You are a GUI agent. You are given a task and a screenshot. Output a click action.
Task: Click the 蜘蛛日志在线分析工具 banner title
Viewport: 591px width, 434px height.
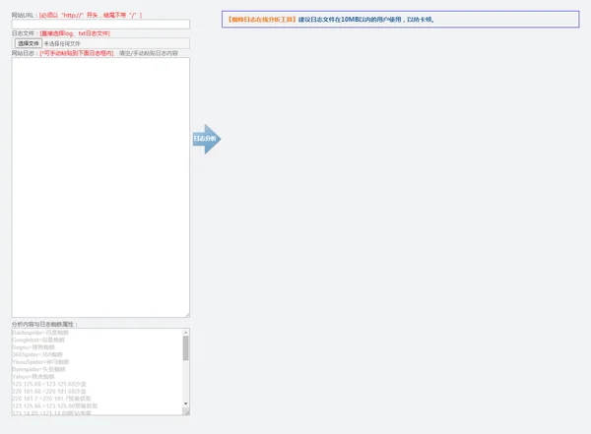pos(261,19)
